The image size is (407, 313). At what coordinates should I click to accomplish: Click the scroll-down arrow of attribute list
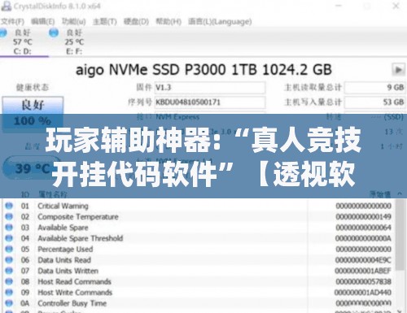coord(400,311)
